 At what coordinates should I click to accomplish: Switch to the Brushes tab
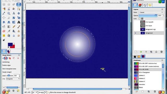[x=135, y=56]
